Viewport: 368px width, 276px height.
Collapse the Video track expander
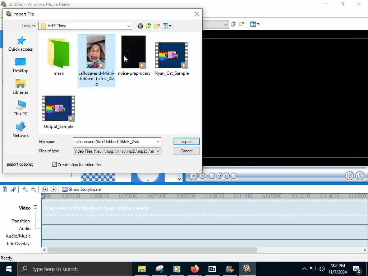tap(36, 207)
